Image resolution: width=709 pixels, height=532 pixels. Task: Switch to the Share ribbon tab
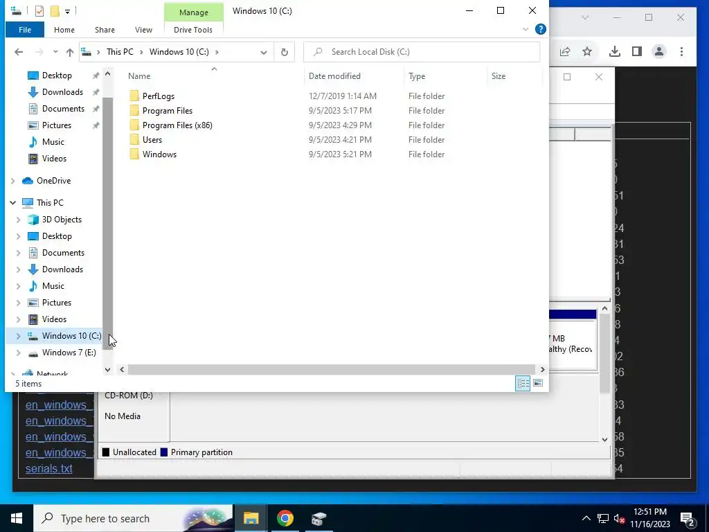[105, 29]
